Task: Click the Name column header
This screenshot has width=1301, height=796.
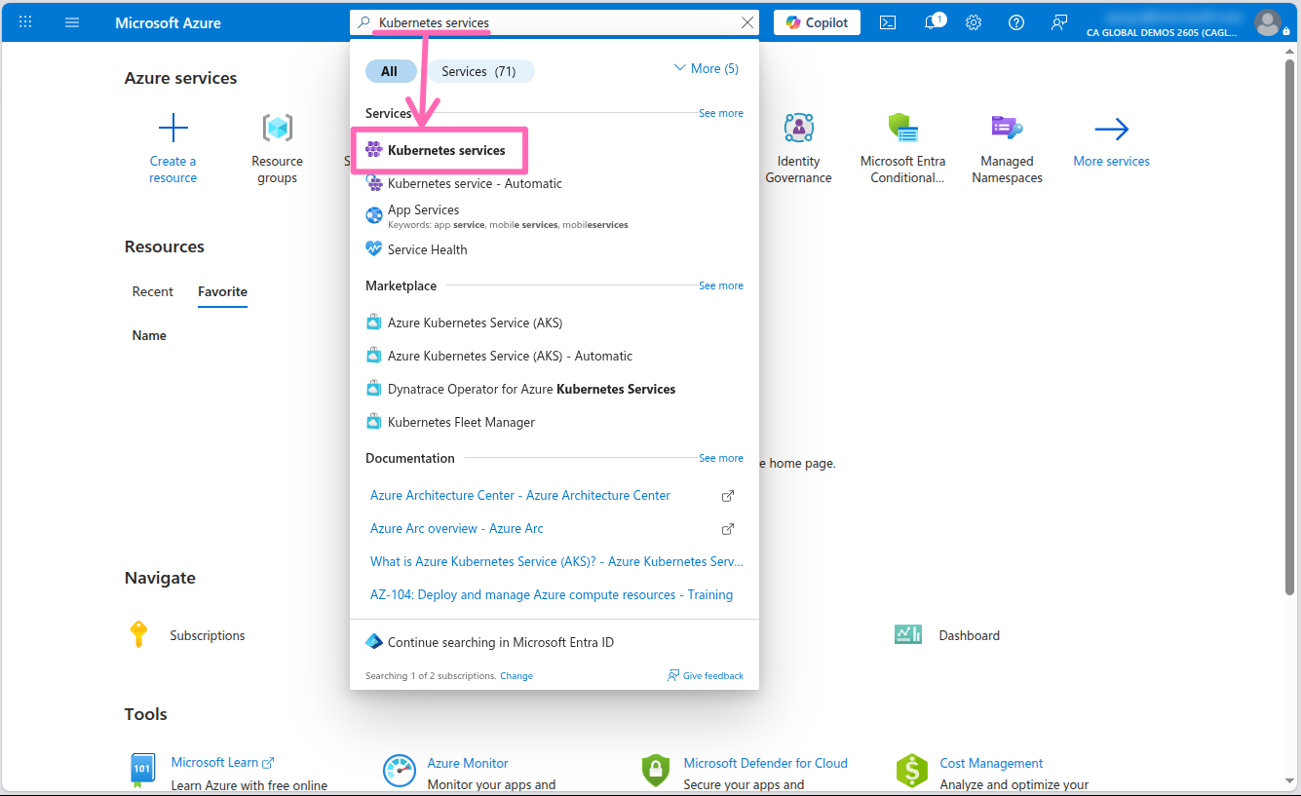Action: point(149,335)
